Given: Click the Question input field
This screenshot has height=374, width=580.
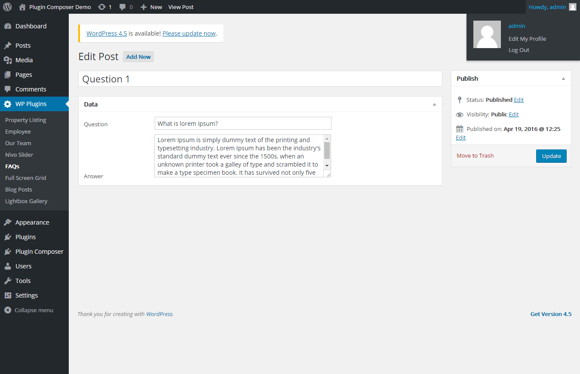Looking at the screenshot, I should coord(243,123).
